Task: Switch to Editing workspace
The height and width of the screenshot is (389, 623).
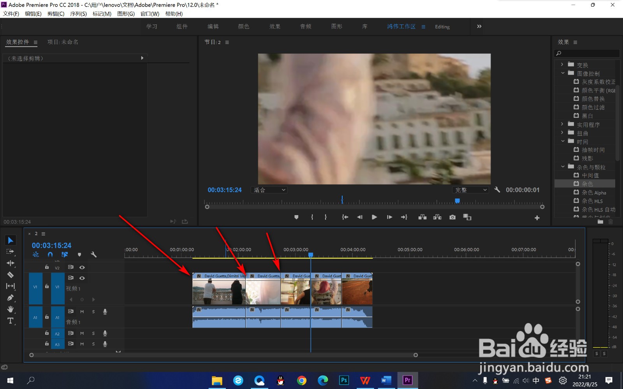Action: pos(442,27)
